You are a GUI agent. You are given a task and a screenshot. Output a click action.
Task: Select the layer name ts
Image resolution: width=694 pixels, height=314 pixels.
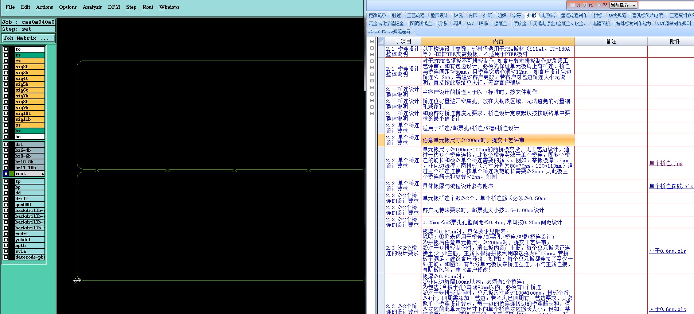coord(30,55)
